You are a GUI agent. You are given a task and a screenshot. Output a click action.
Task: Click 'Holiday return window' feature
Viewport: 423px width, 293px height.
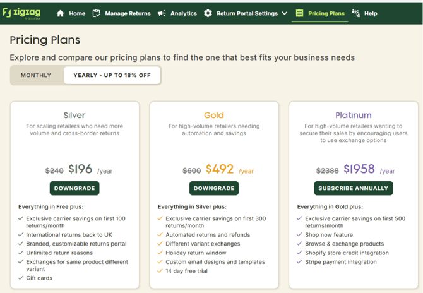point(196,253)
